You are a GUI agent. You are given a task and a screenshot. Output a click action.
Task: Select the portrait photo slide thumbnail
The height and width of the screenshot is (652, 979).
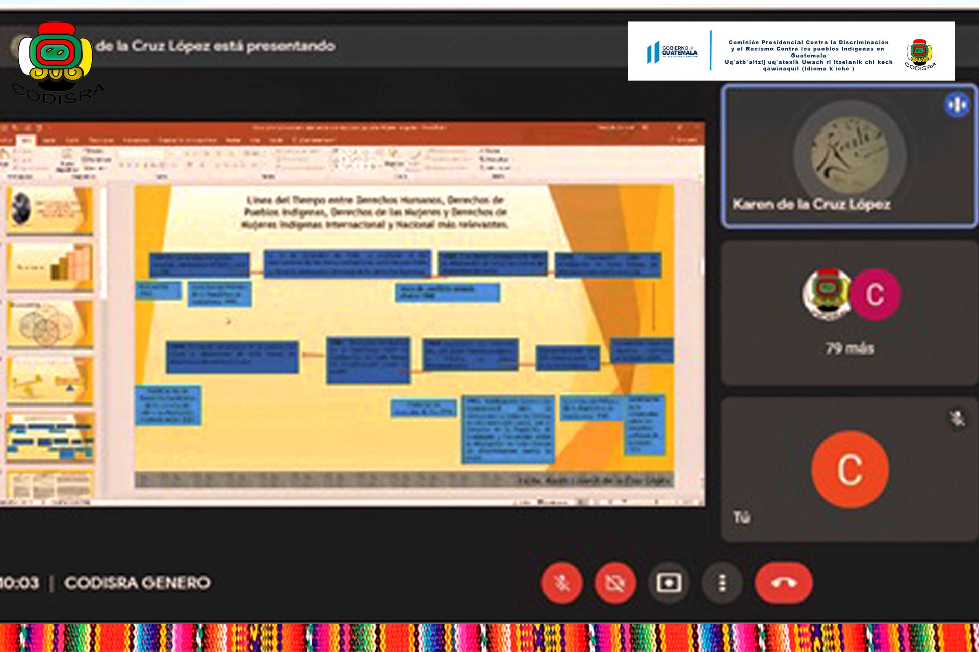coord(49,210)
